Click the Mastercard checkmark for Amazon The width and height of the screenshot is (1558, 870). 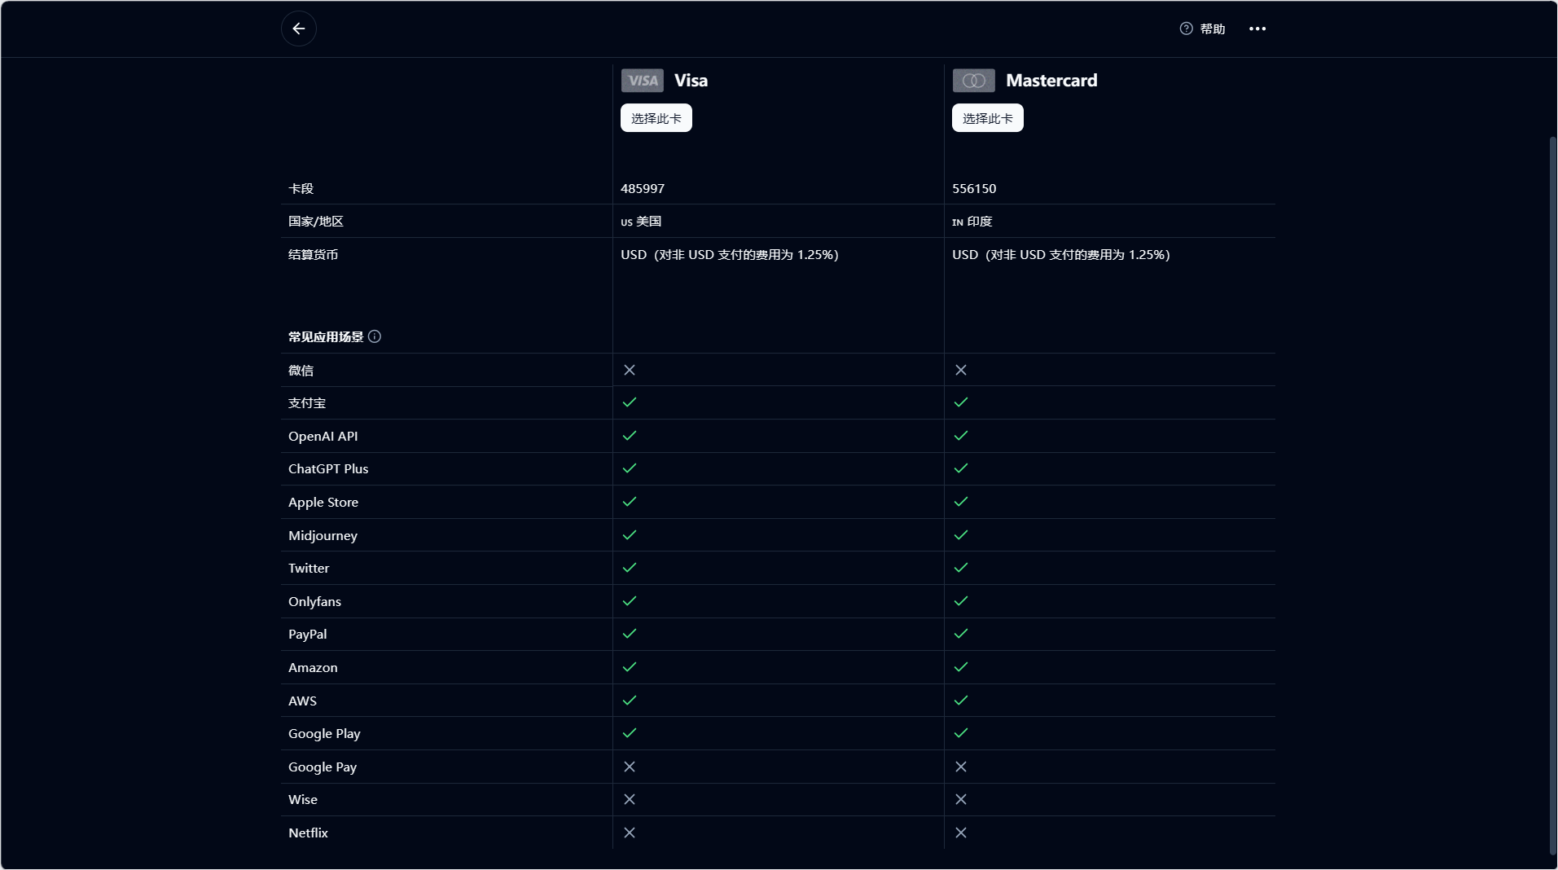(x=961, y=667)
